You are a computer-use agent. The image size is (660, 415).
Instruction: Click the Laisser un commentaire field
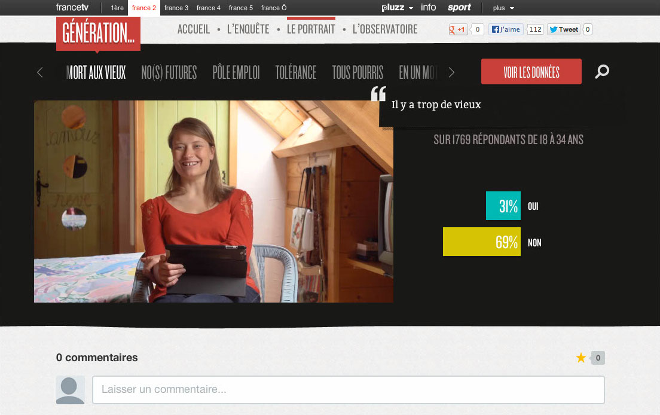(349, 390)
